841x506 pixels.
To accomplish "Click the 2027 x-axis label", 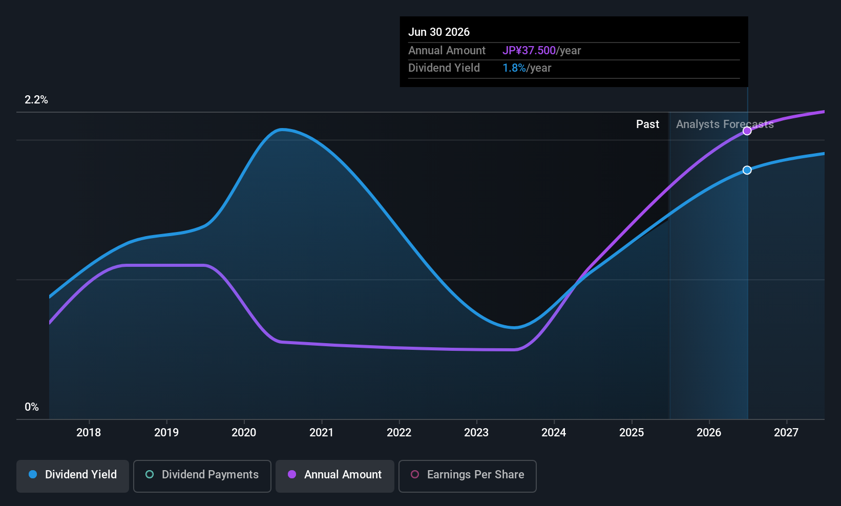I will pyautogui.click(x=786, y=432).
